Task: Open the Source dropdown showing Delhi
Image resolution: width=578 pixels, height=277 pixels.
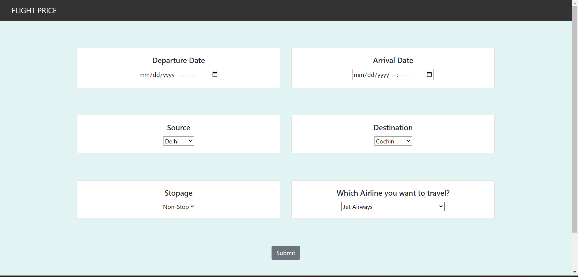Action: point(179,141)
